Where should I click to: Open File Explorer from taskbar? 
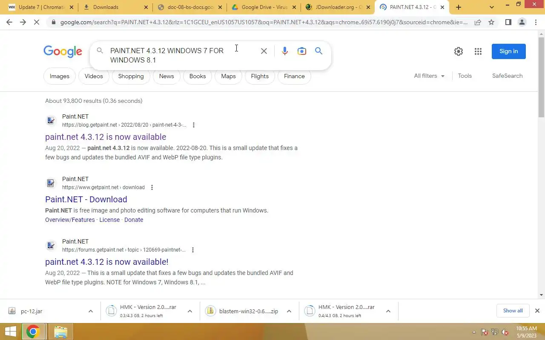(x=60, y=331)
